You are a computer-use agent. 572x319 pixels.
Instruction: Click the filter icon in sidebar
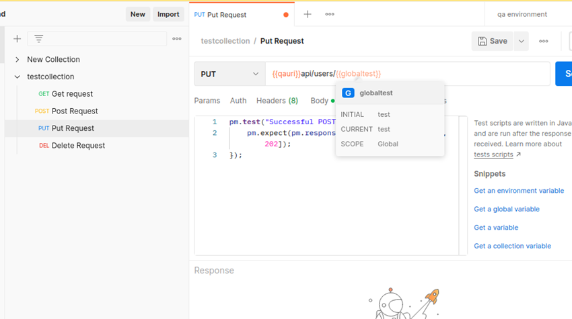click(39, 39)
